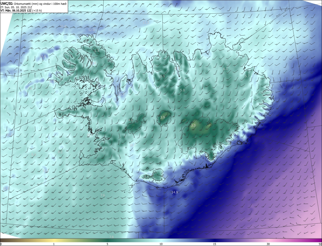This screenshot has height=246, width=322.
Task: Click the 7.6 value over the southwest ocean
Action: [x=103, y=195]
